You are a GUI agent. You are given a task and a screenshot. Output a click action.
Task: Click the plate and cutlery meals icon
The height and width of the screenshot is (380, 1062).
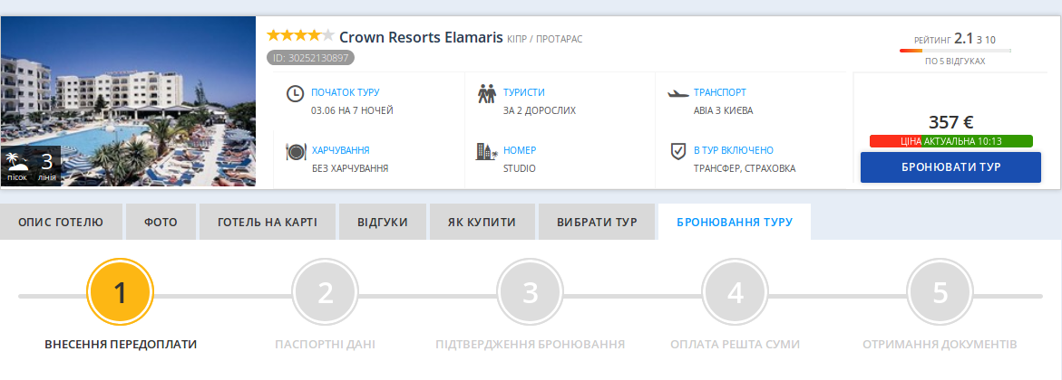coord(295,151)
